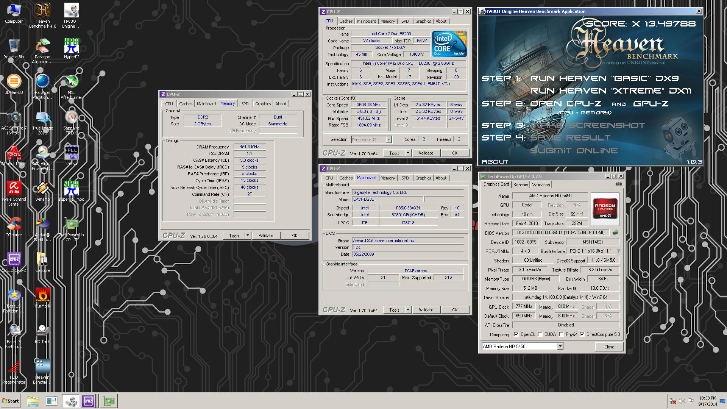The image size is (727, 409).
Task: Click RUN HEAVEN "XTREME" DX11 option
Action: point(610,91)
